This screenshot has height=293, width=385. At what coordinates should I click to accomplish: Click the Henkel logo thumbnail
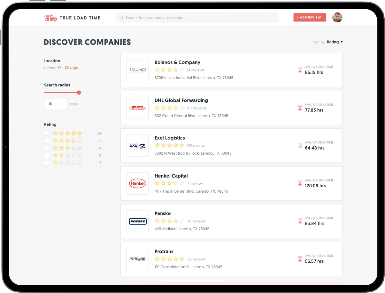[138, 183]
